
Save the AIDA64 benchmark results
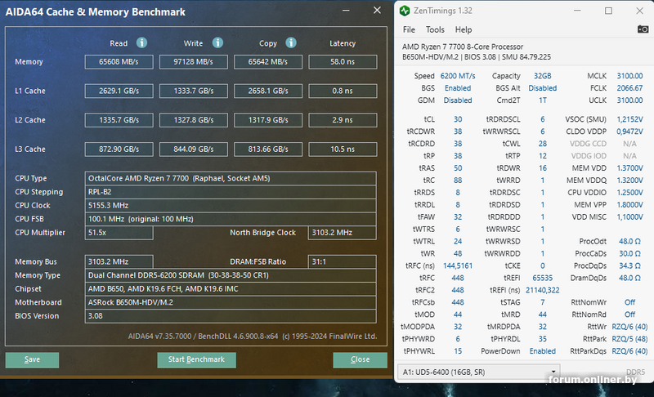tap(32, 359)
